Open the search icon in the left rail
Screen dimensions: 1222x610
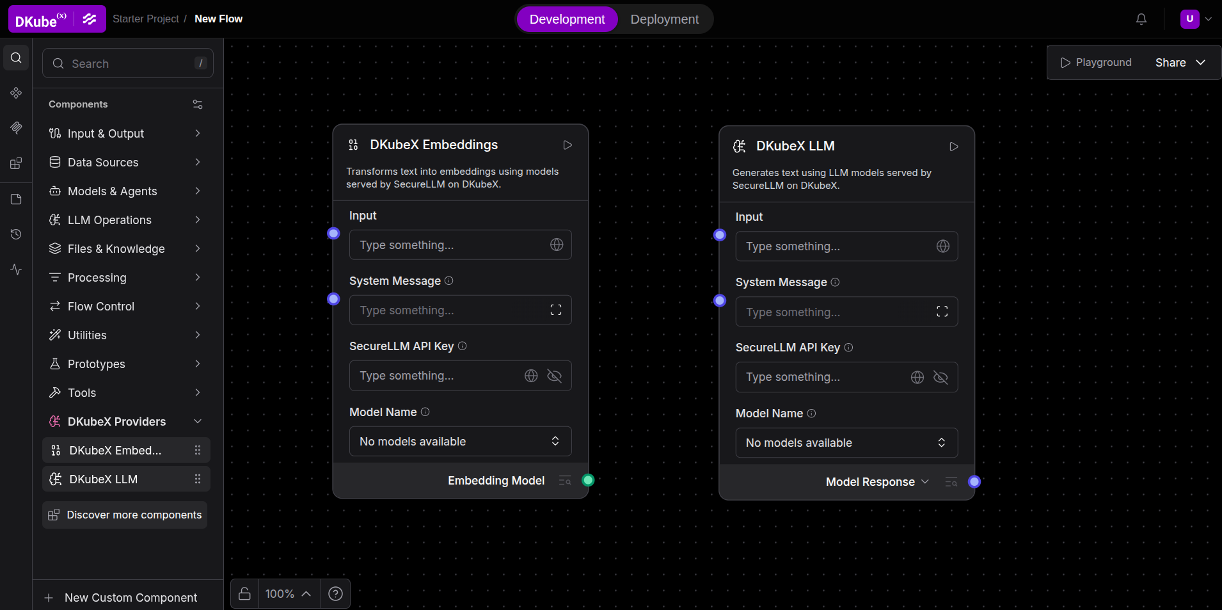(17, 58)
